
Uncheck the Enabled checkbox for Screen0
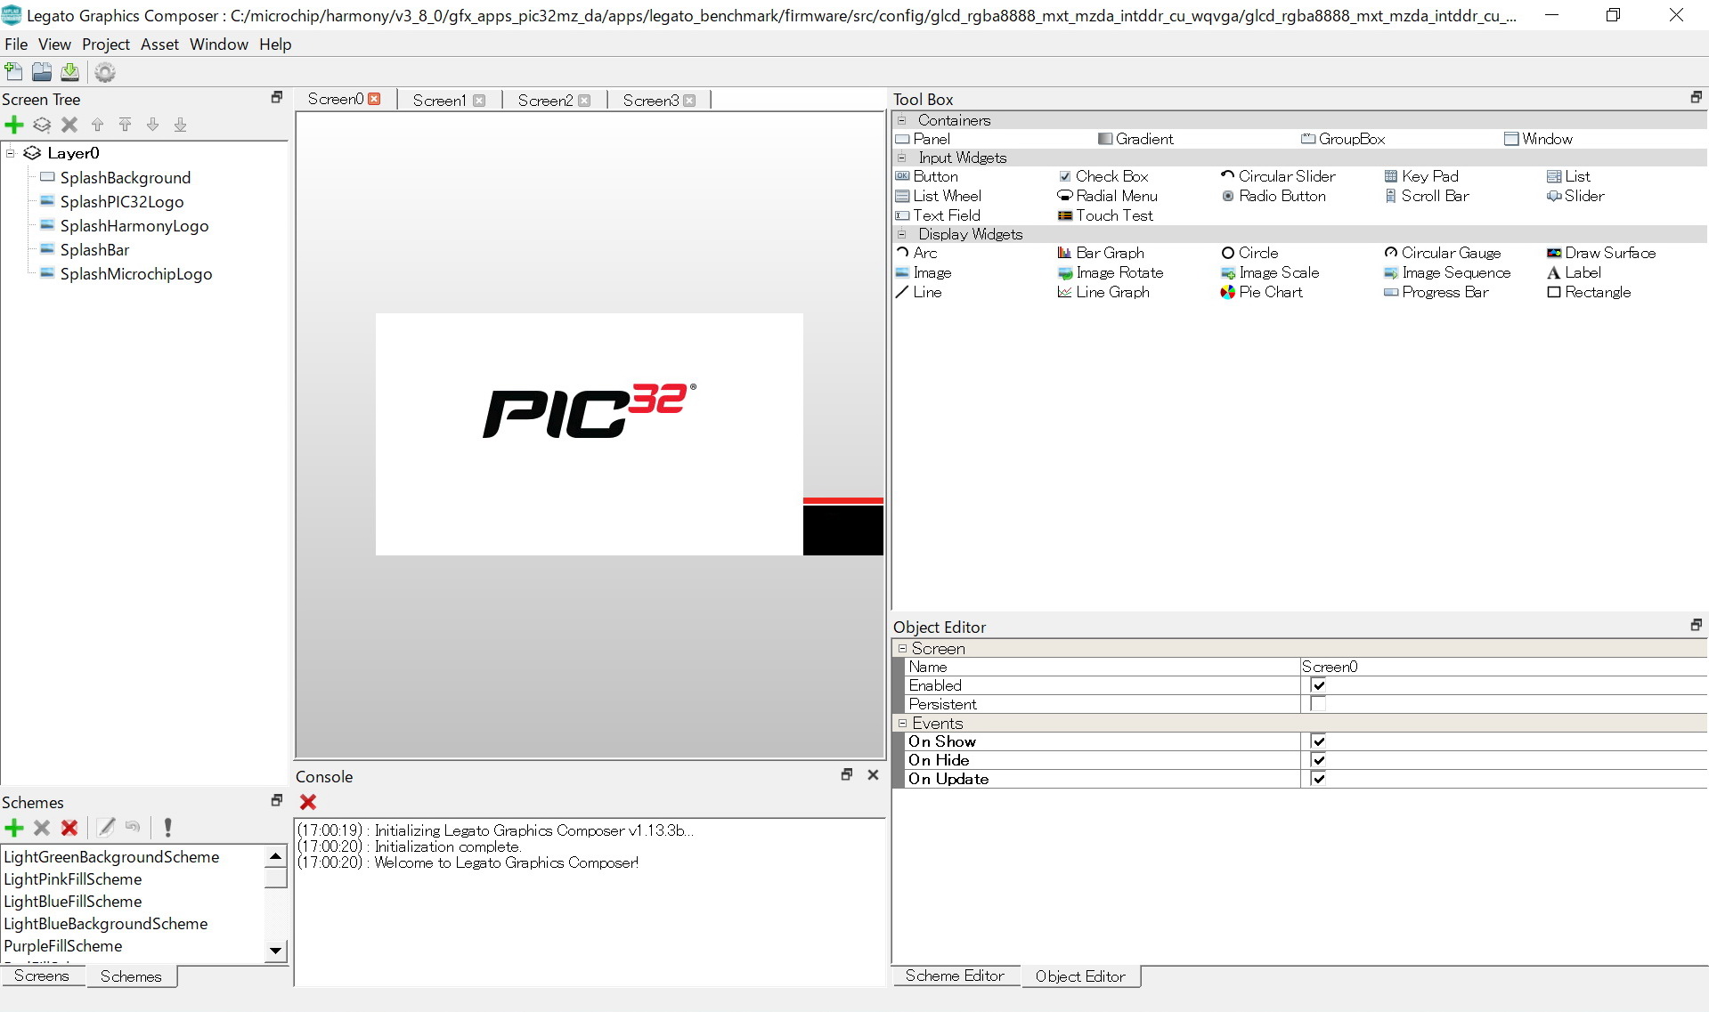click(x=1318, y=685)
